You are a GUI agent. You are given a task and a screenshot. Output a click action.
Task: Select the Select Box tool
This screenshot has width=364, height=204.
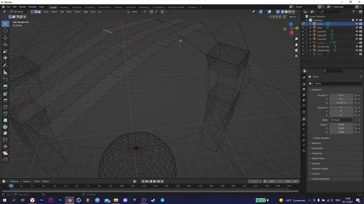pyautogui.click(x=5, y=24)
